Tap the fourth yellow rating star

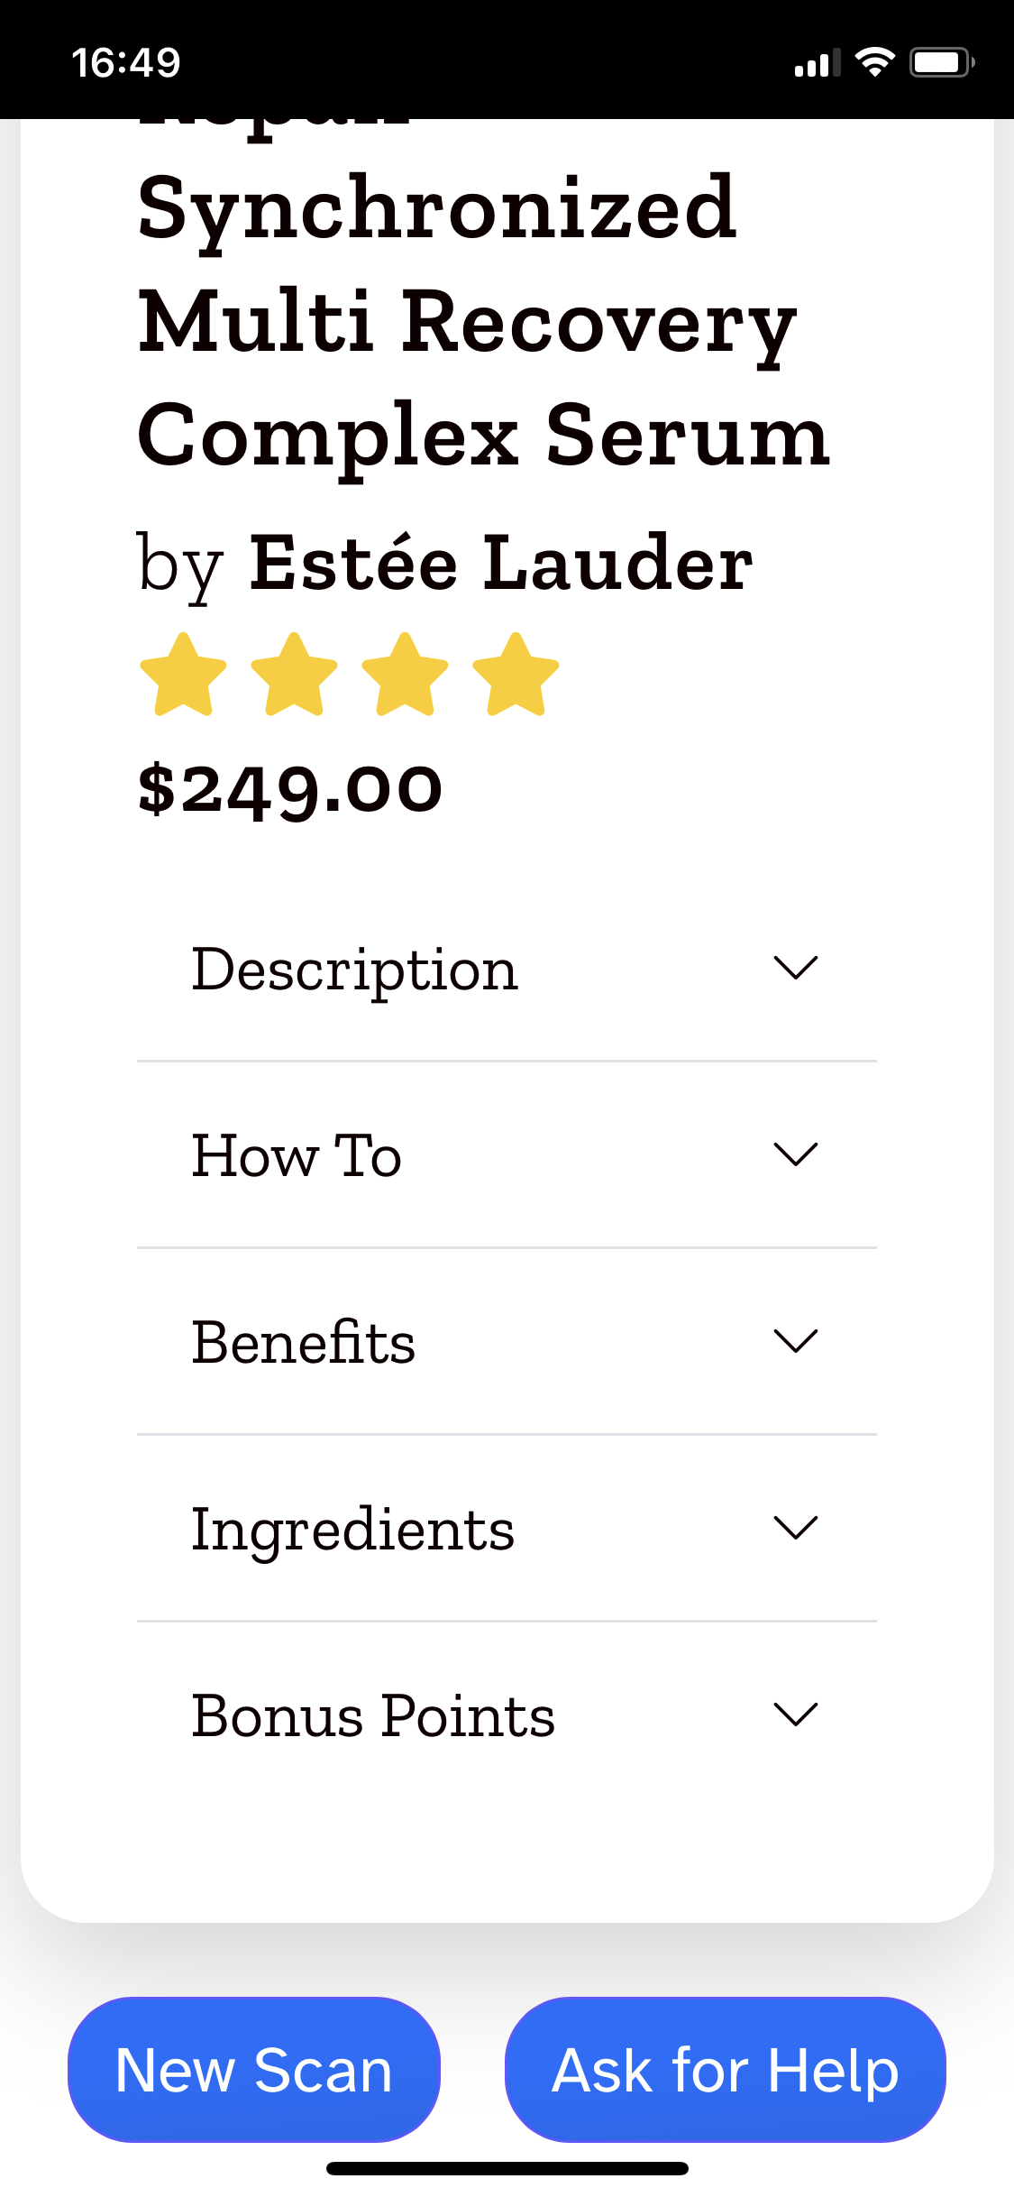click(x=516, y=675)
